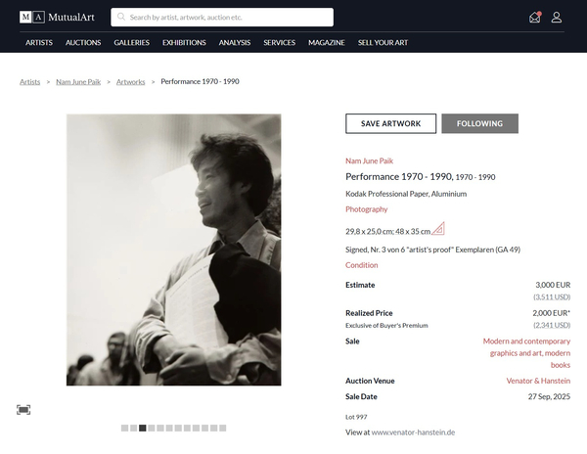This screenshot has width=587, height=454.
Task: Go to Artists breadcrumb
Action: pos(30,81)
